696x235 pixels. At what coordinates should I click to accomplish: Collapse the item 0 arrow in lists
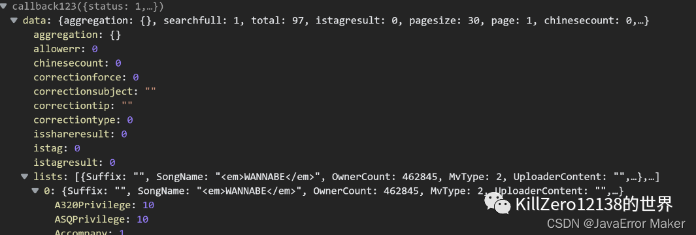point(35,191)
